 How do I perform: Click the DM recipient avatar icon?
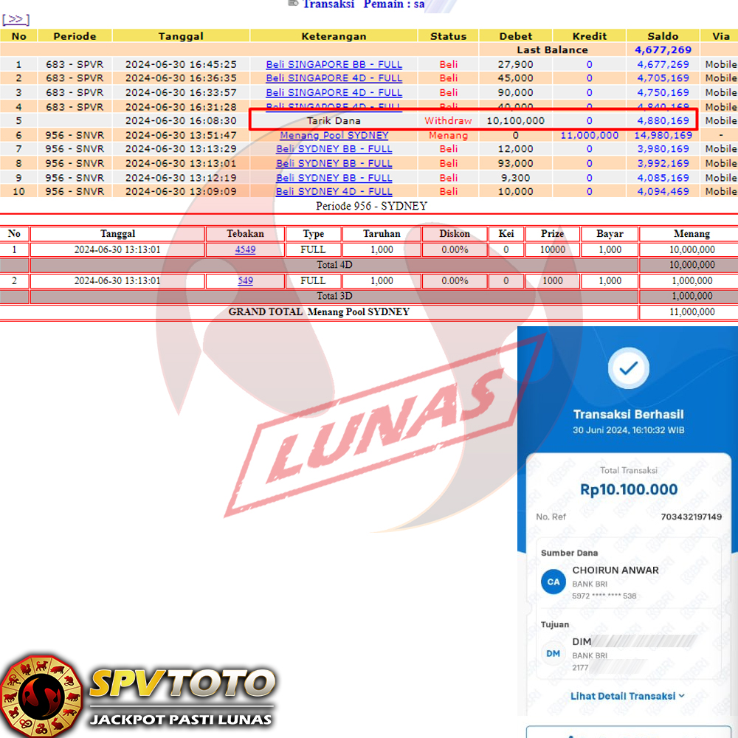[553, 654]
